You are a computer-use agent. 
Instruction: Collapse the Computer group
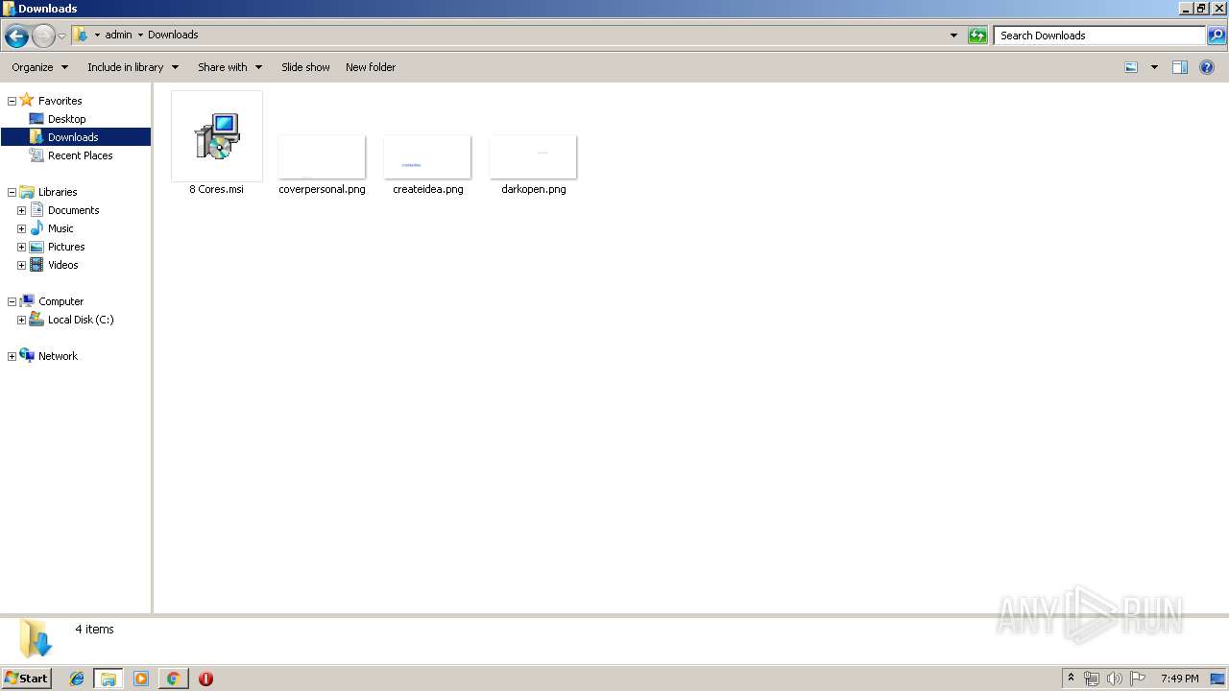[12, 301]
